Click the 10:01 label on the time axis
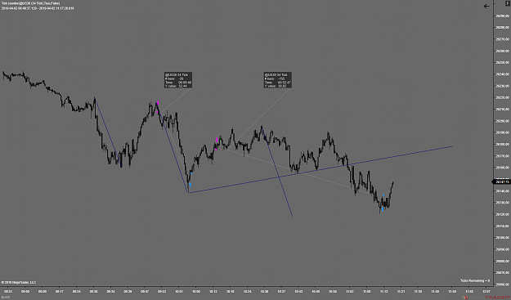The image size is (511, 300). (179, 291)
